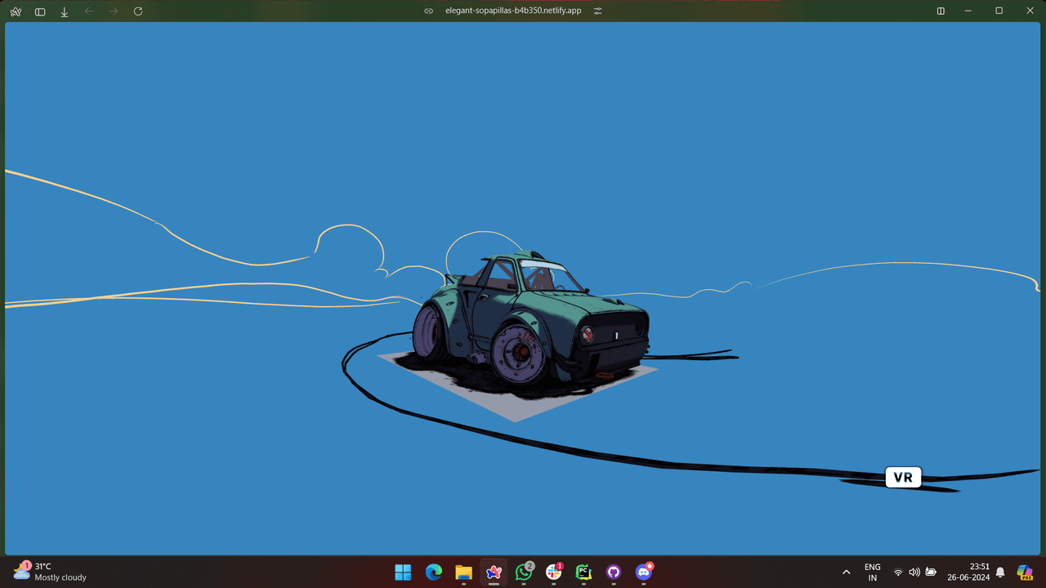Reload the page

coord(138,11)
